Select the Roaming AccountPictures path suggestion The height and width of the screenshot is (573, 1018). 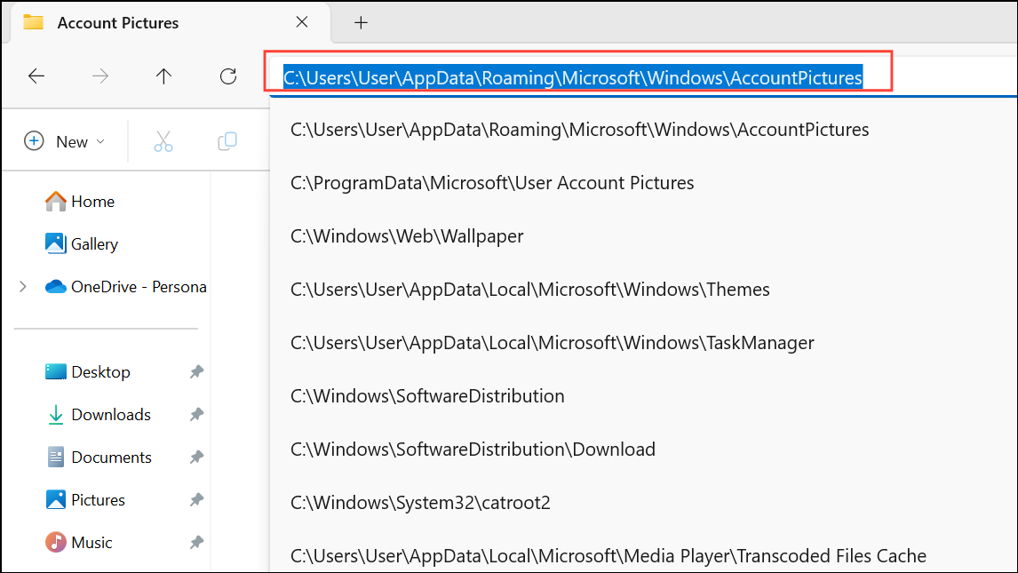(x=579, y=130)
